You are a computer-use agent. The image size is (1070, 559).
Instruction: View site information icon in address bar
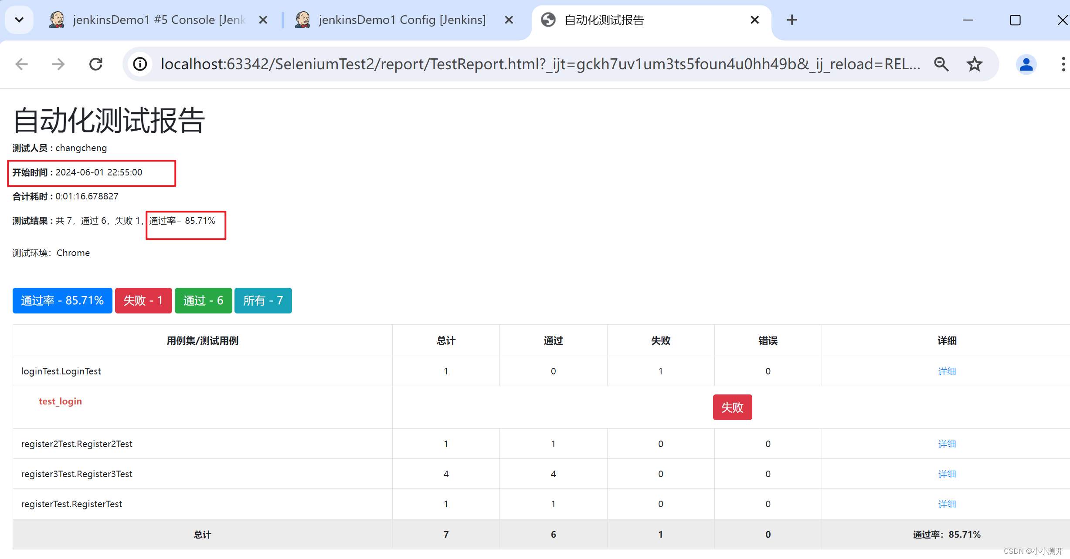click(x=140, y=64)
